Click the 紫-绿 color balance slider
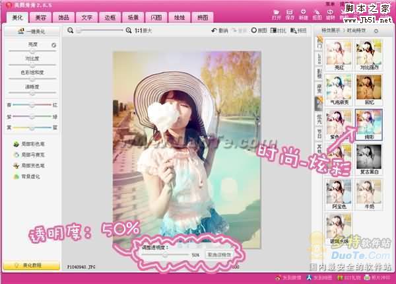The width and height of the screenshot is (396, 284). click(x=32, y=116)
